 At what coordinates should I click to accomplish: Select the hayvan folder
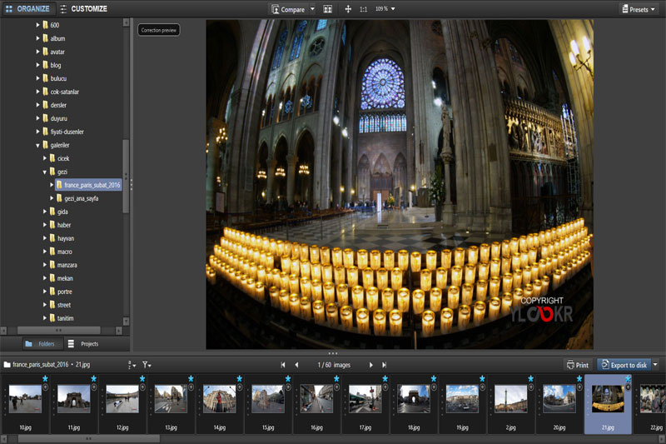pos(62,238)
